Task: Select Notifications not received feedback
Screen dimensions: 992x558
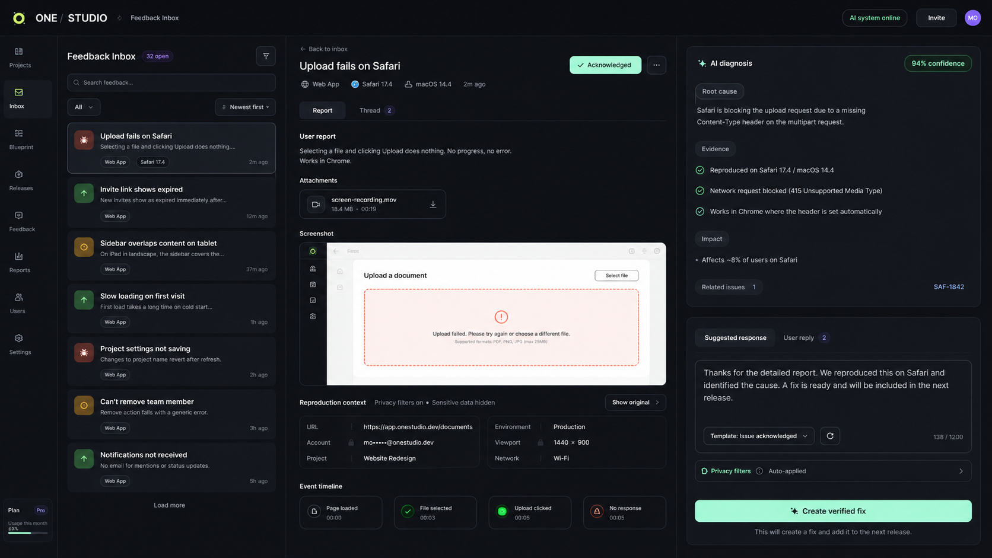Action: click(x=171, y=467)
